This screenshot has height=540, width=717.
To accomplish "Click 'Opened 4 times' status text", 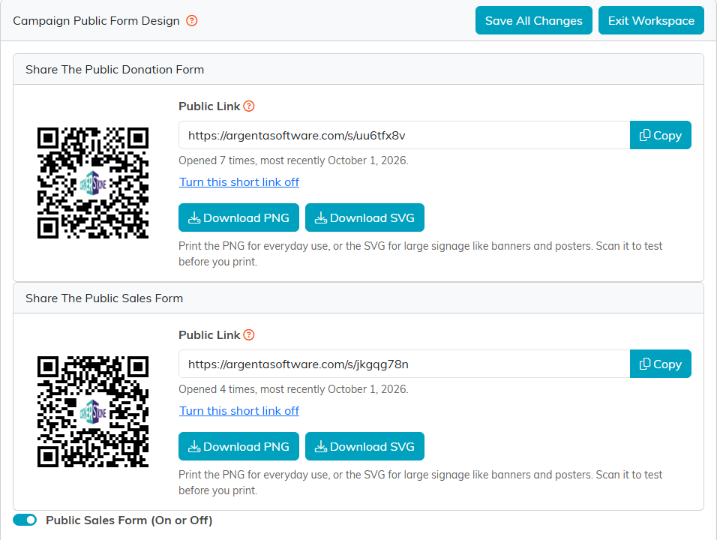I will pos(293,389).
